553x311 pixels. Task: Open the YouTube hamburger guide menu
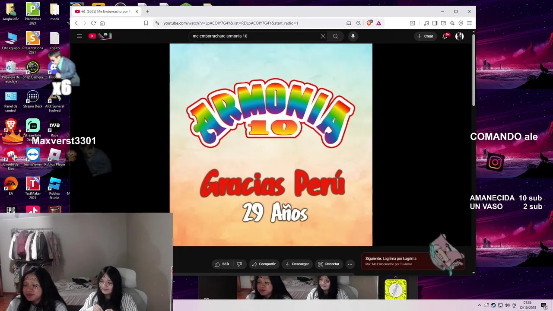point(79,36)
